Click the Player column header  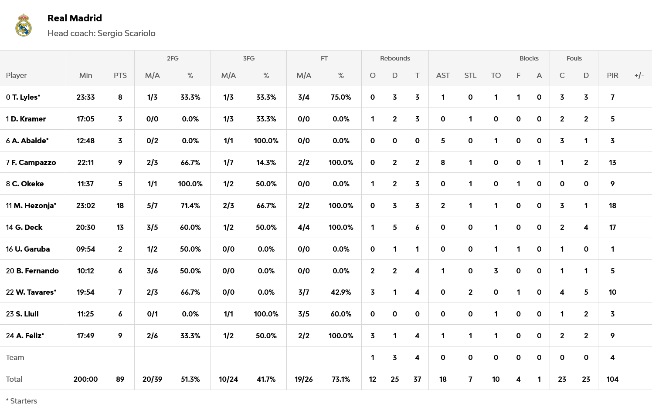(x=17, y=75)
